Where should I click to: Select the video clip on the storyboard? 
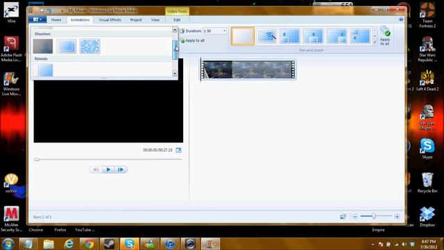pos(248,69)
